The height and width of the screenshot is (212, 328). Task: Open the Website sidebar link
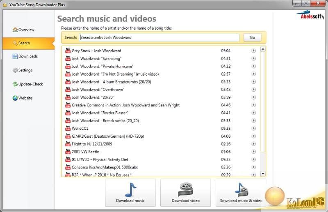click(x=23, y=98)
